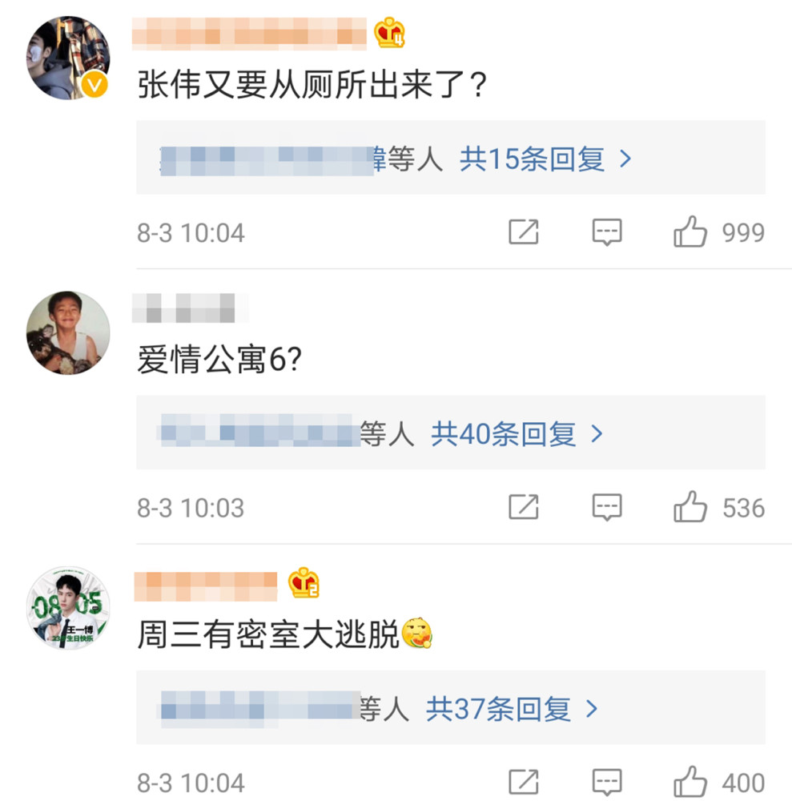Open the comment text 周三有密室大逃脱
The height and width of the screenshot is (801, 792).
coord(268,636)
